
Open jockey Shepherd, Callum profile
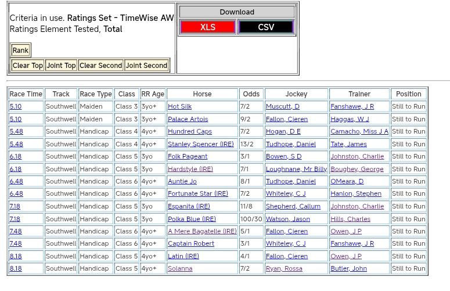click(293, 206)
